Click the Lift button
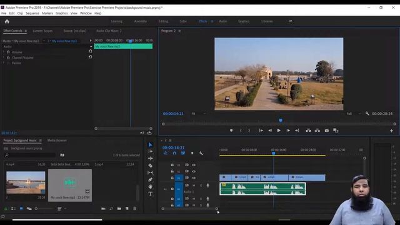This screenshot has height=225, width=400. [x=308, y=131]
